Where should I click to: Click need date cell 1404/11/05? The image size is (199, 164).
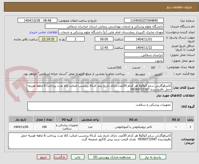point(21,127)
